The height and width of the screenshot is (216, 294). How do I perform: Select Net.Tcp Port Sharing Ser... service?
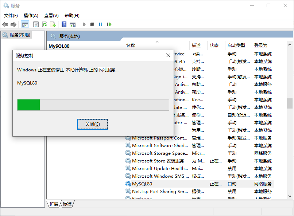(160, 192)
